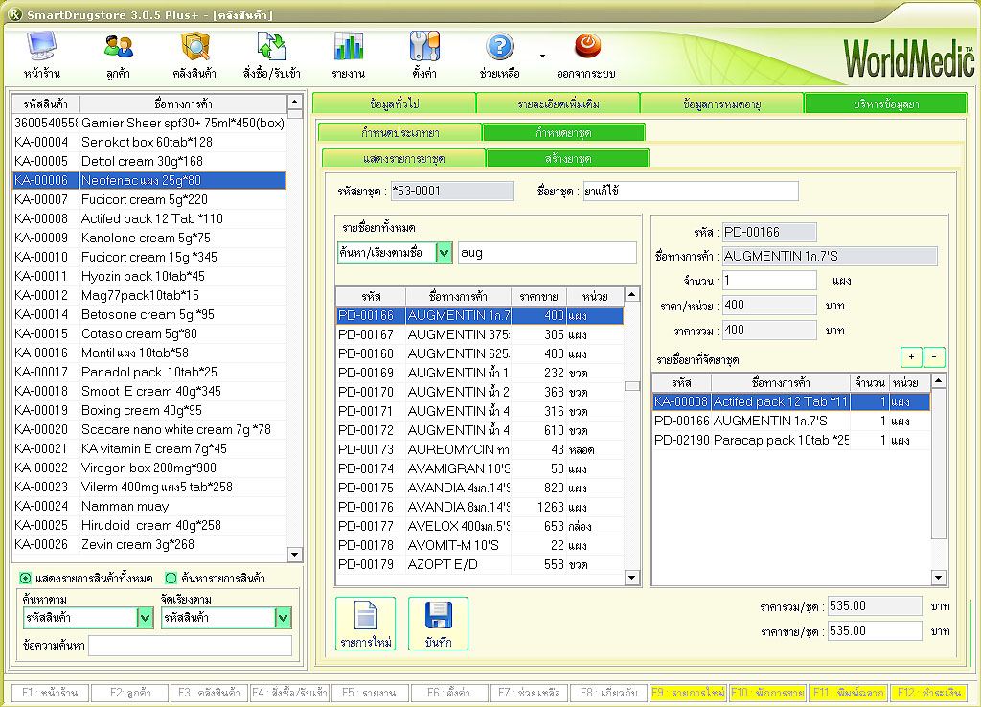Select the Panadol pack 10tab*25 row
The width and height of the screenshot is (981, 707).
click(x=149, y=373)
